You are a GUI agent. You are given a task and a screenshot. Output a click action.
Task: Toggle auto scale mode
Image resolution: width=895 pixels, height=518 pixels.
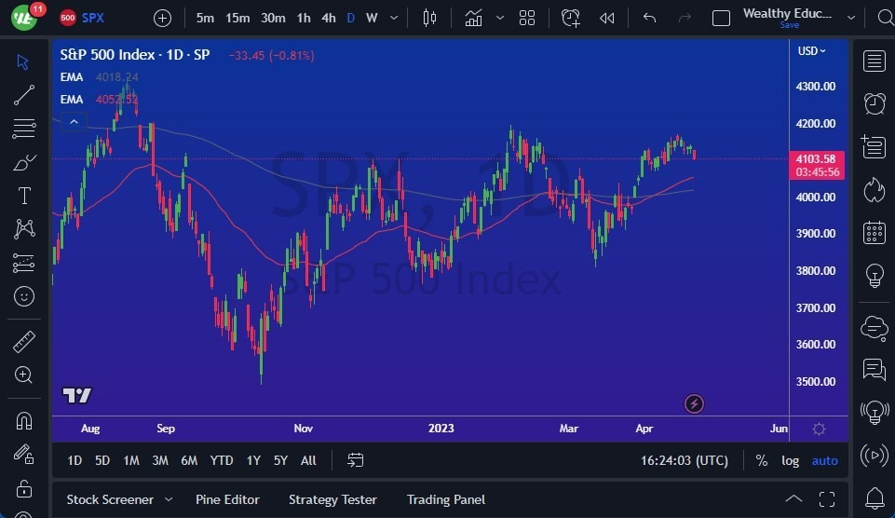(825, 461)
